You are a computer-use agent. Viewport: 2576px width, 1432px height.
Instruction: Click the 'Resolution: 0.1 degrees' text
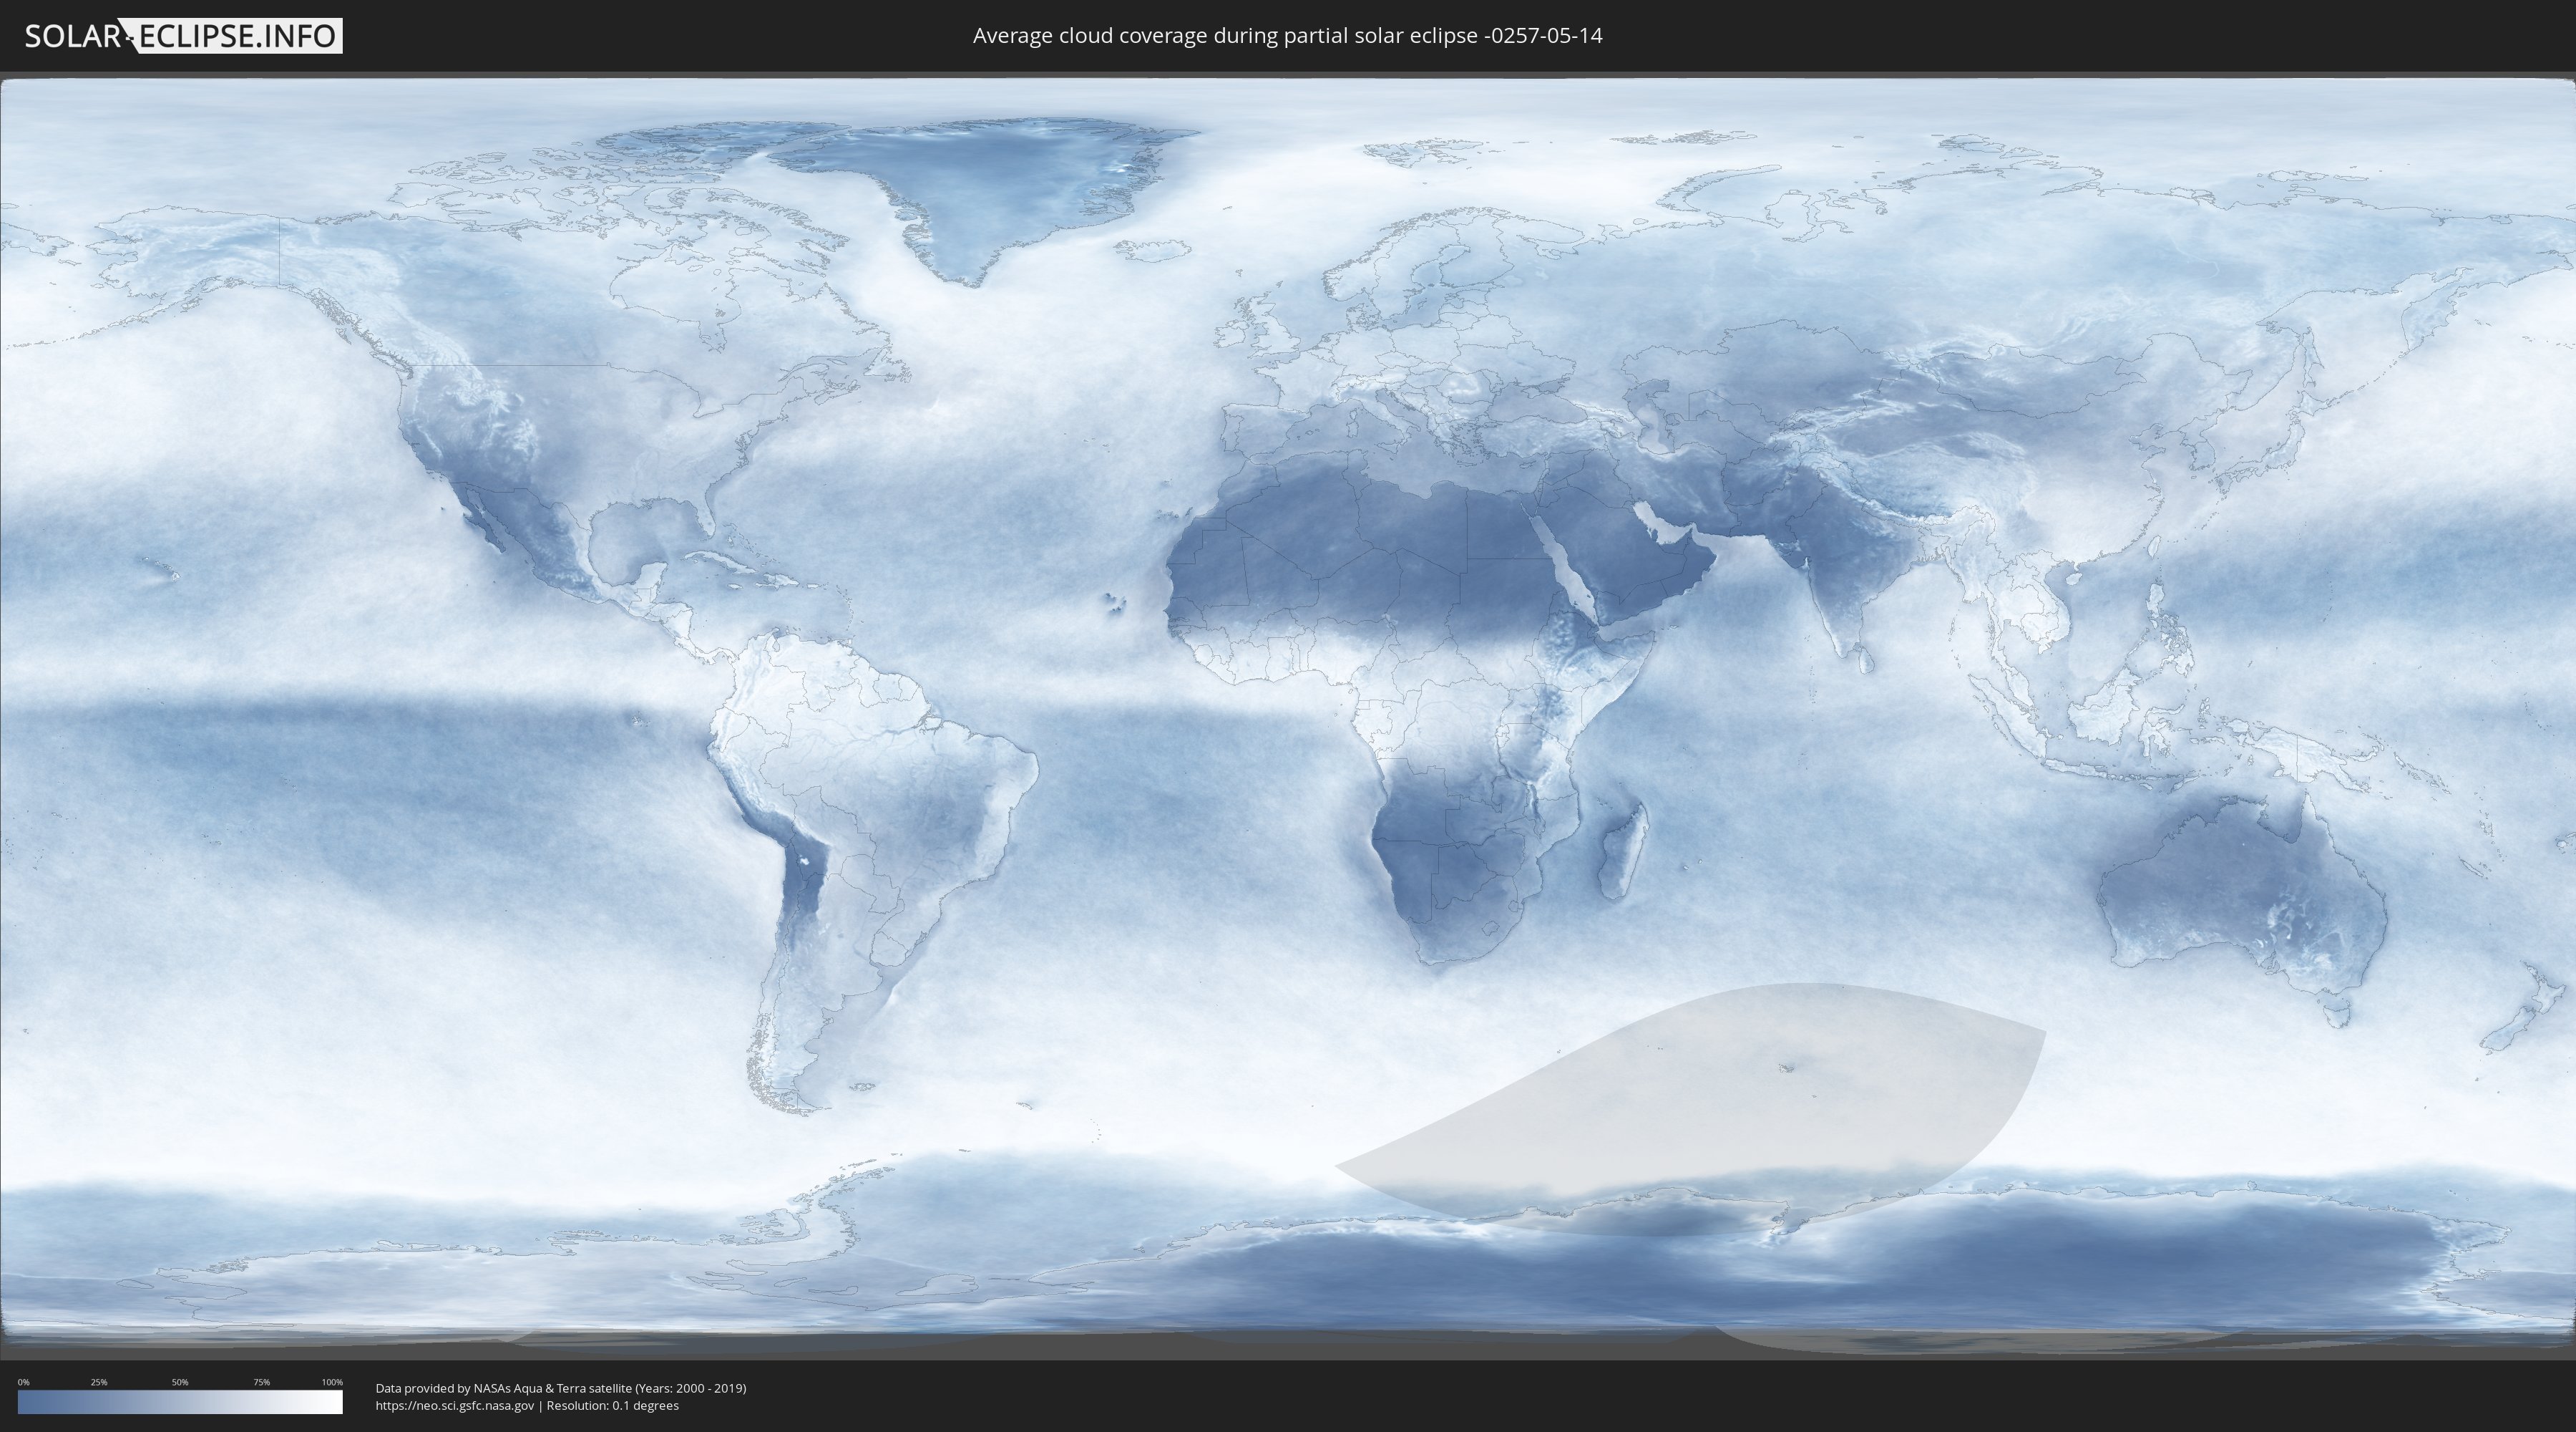pos(612,1405)
